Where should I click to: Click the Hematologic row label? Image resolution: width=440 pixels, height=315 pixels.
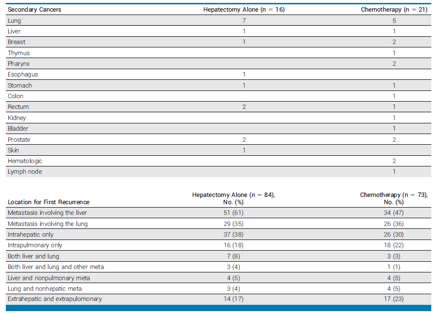click(x=25, y=161)
